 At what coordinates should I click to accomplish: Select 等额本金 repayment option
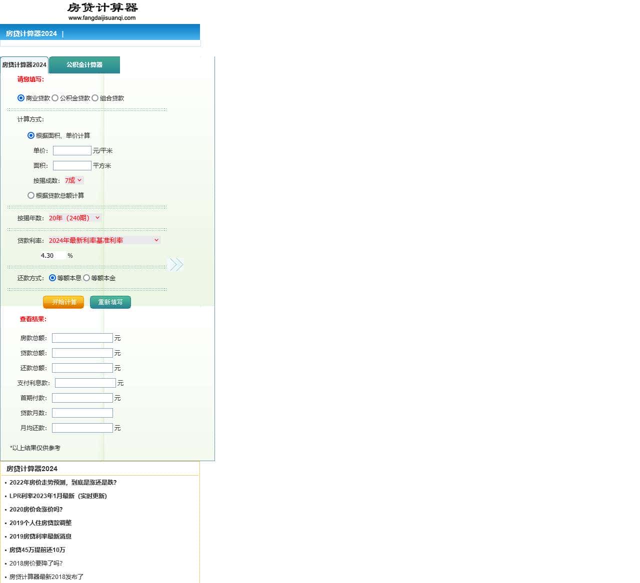(x=86, y=278)
